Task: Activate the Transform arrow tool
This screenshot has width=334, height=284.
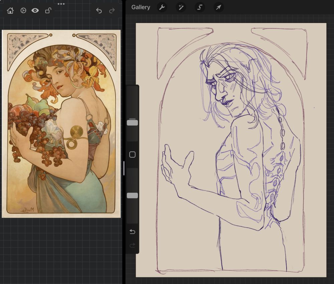Action: point(218,7)
